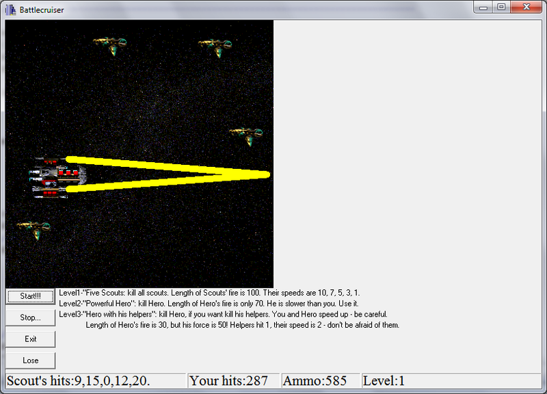Click the Ammo:585 status text
Viewport: 547px width, 394px height.
(x=315, y=381)
